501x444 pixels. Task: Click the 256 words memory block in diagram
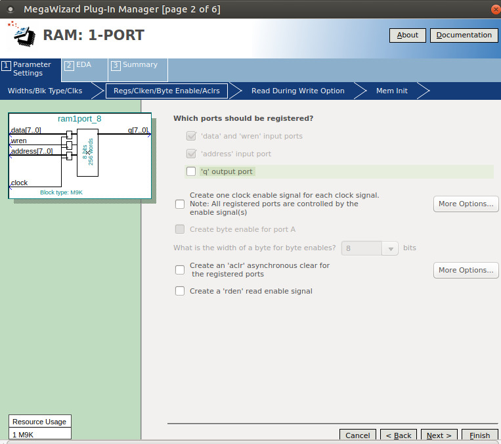point(87,152)
